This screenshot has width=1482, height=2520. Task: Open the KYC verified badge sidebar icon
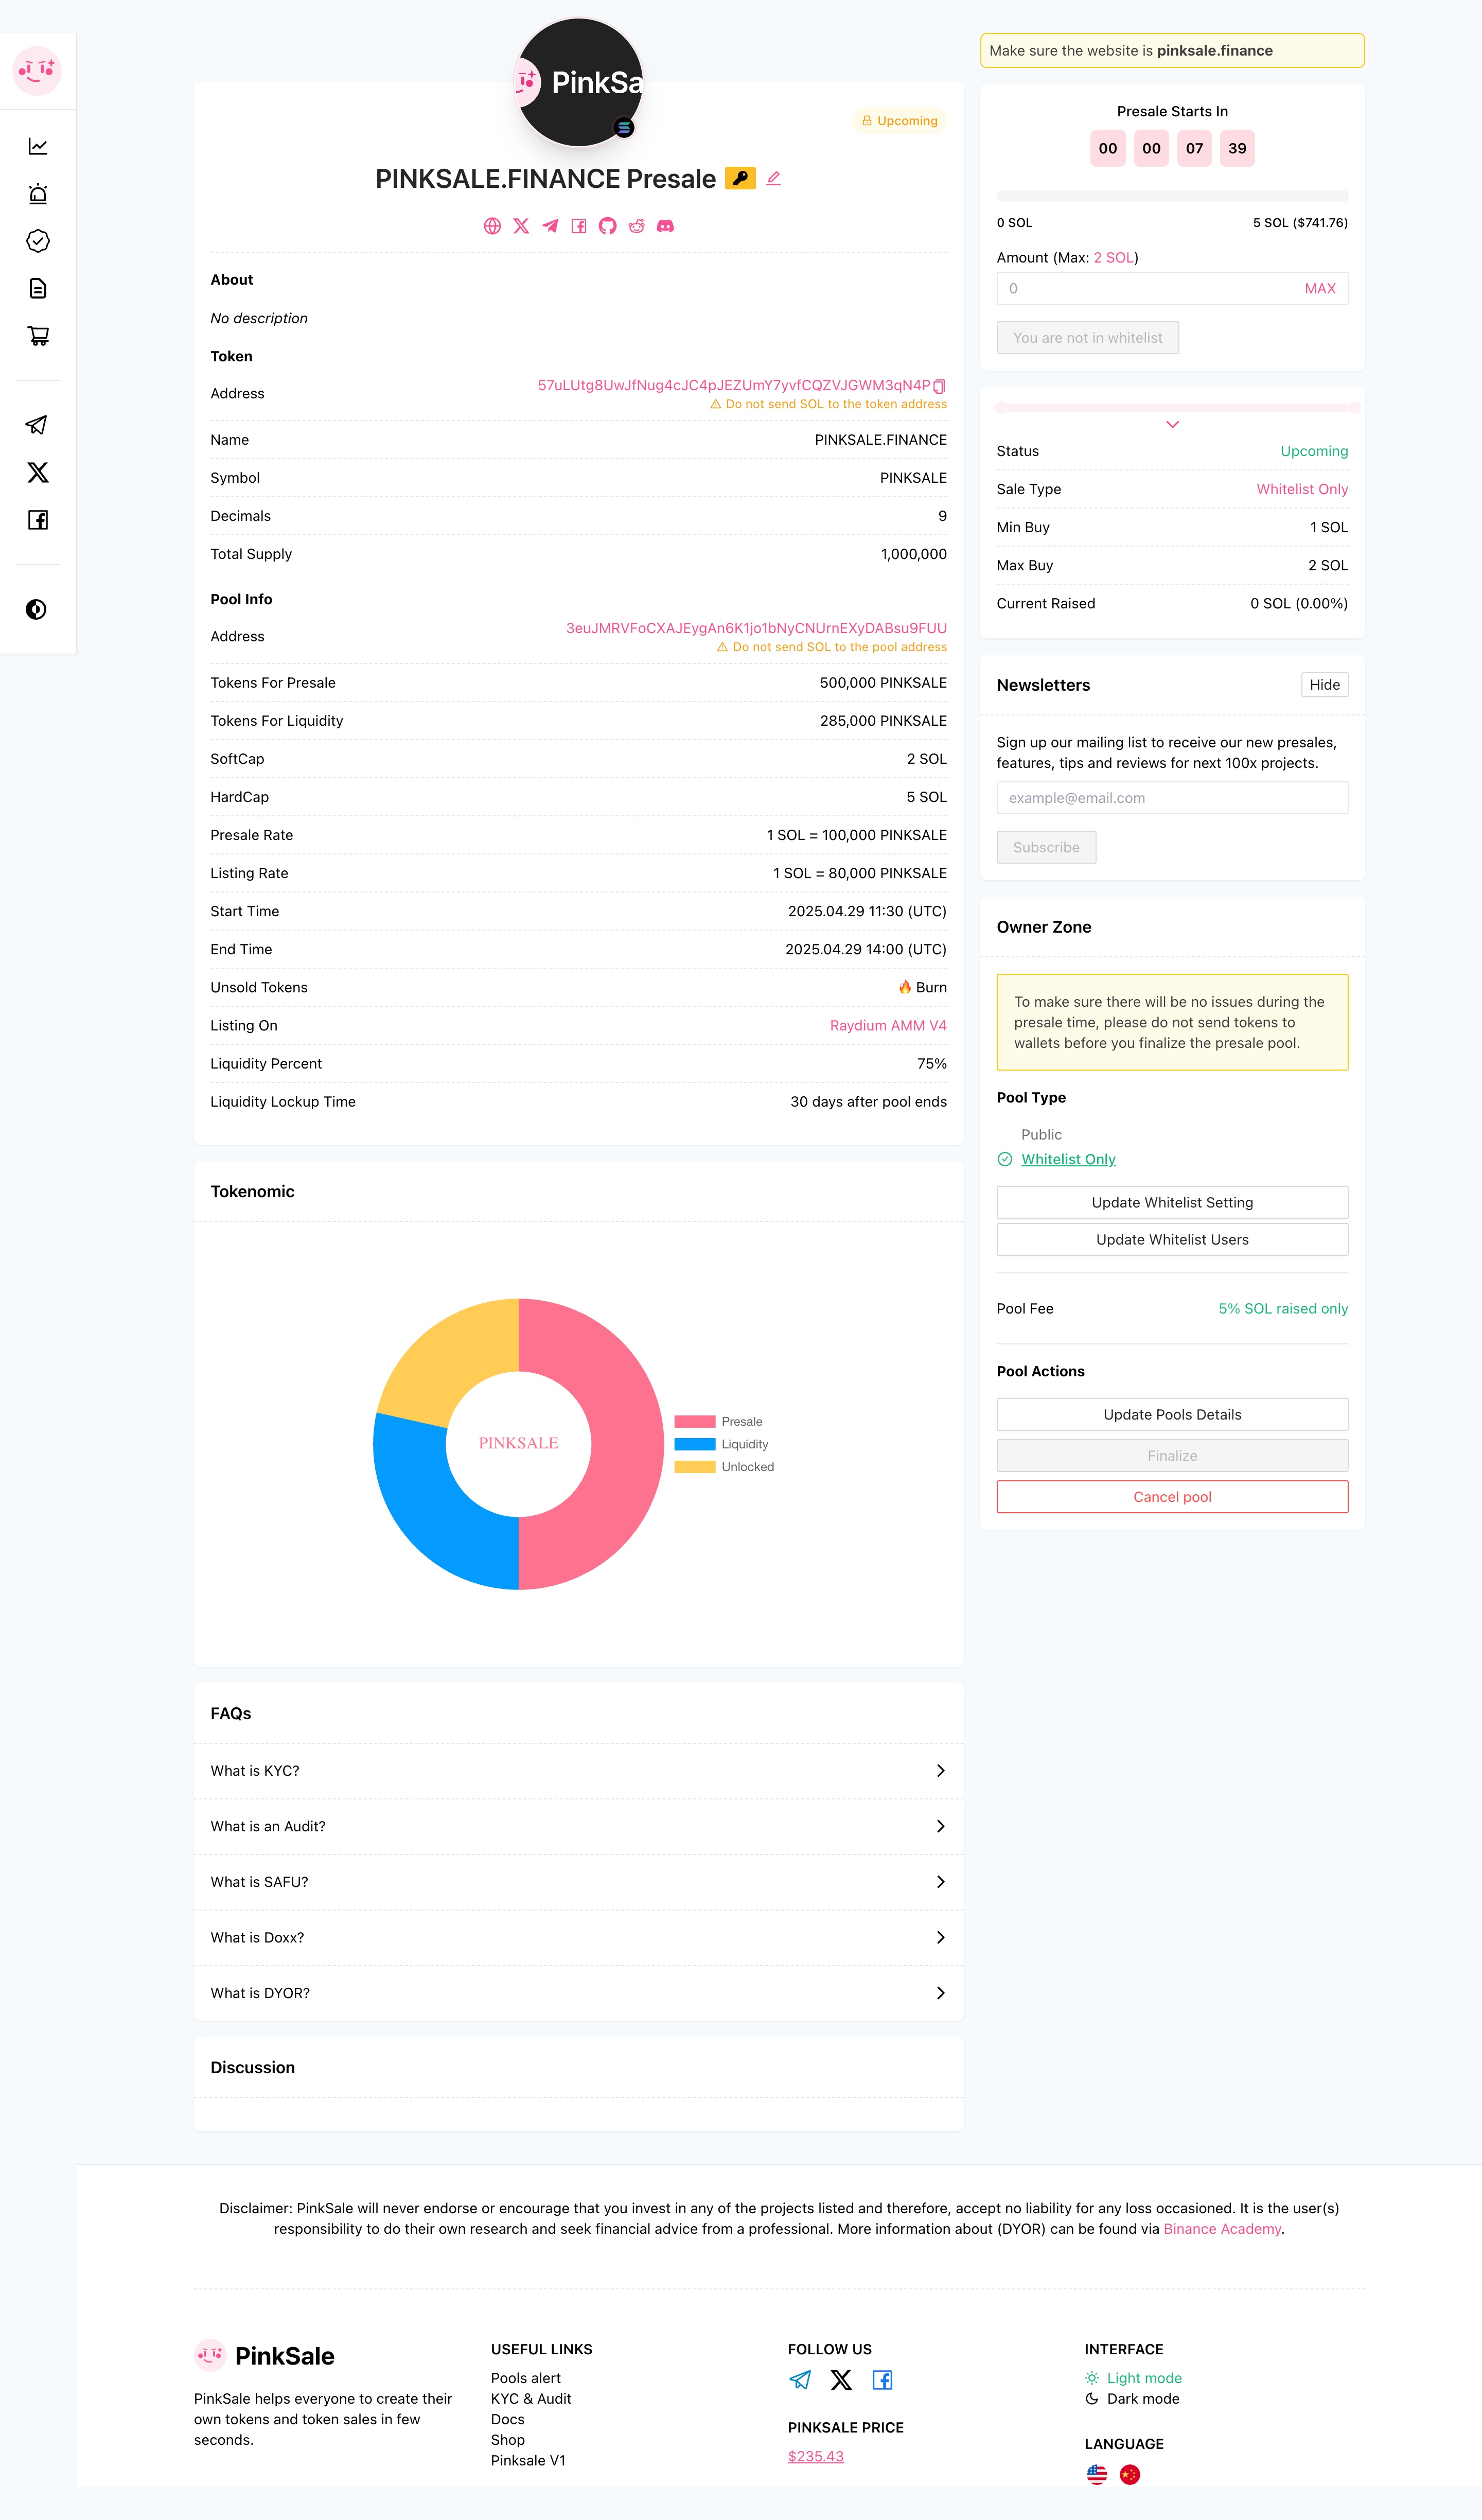38,241
